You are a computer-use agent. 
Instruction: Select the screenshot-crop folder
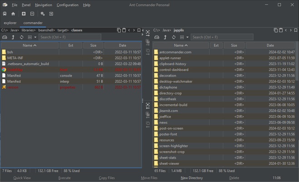[224, 152]
